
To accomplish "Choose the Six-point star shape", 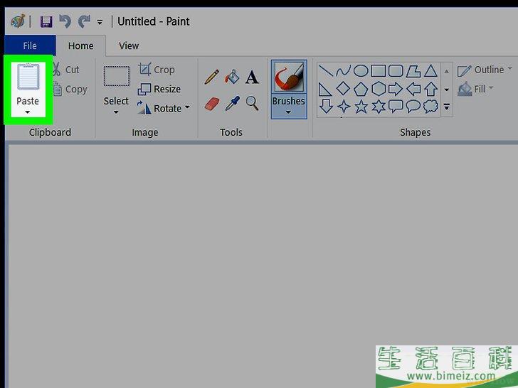I will [379, 107].
